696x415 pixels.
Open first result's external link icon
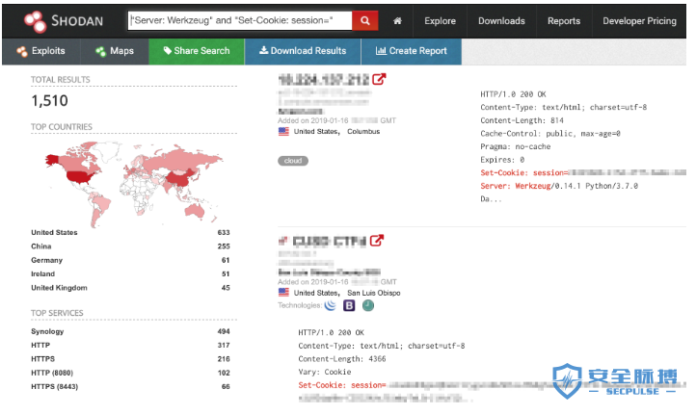pos(379,79)
